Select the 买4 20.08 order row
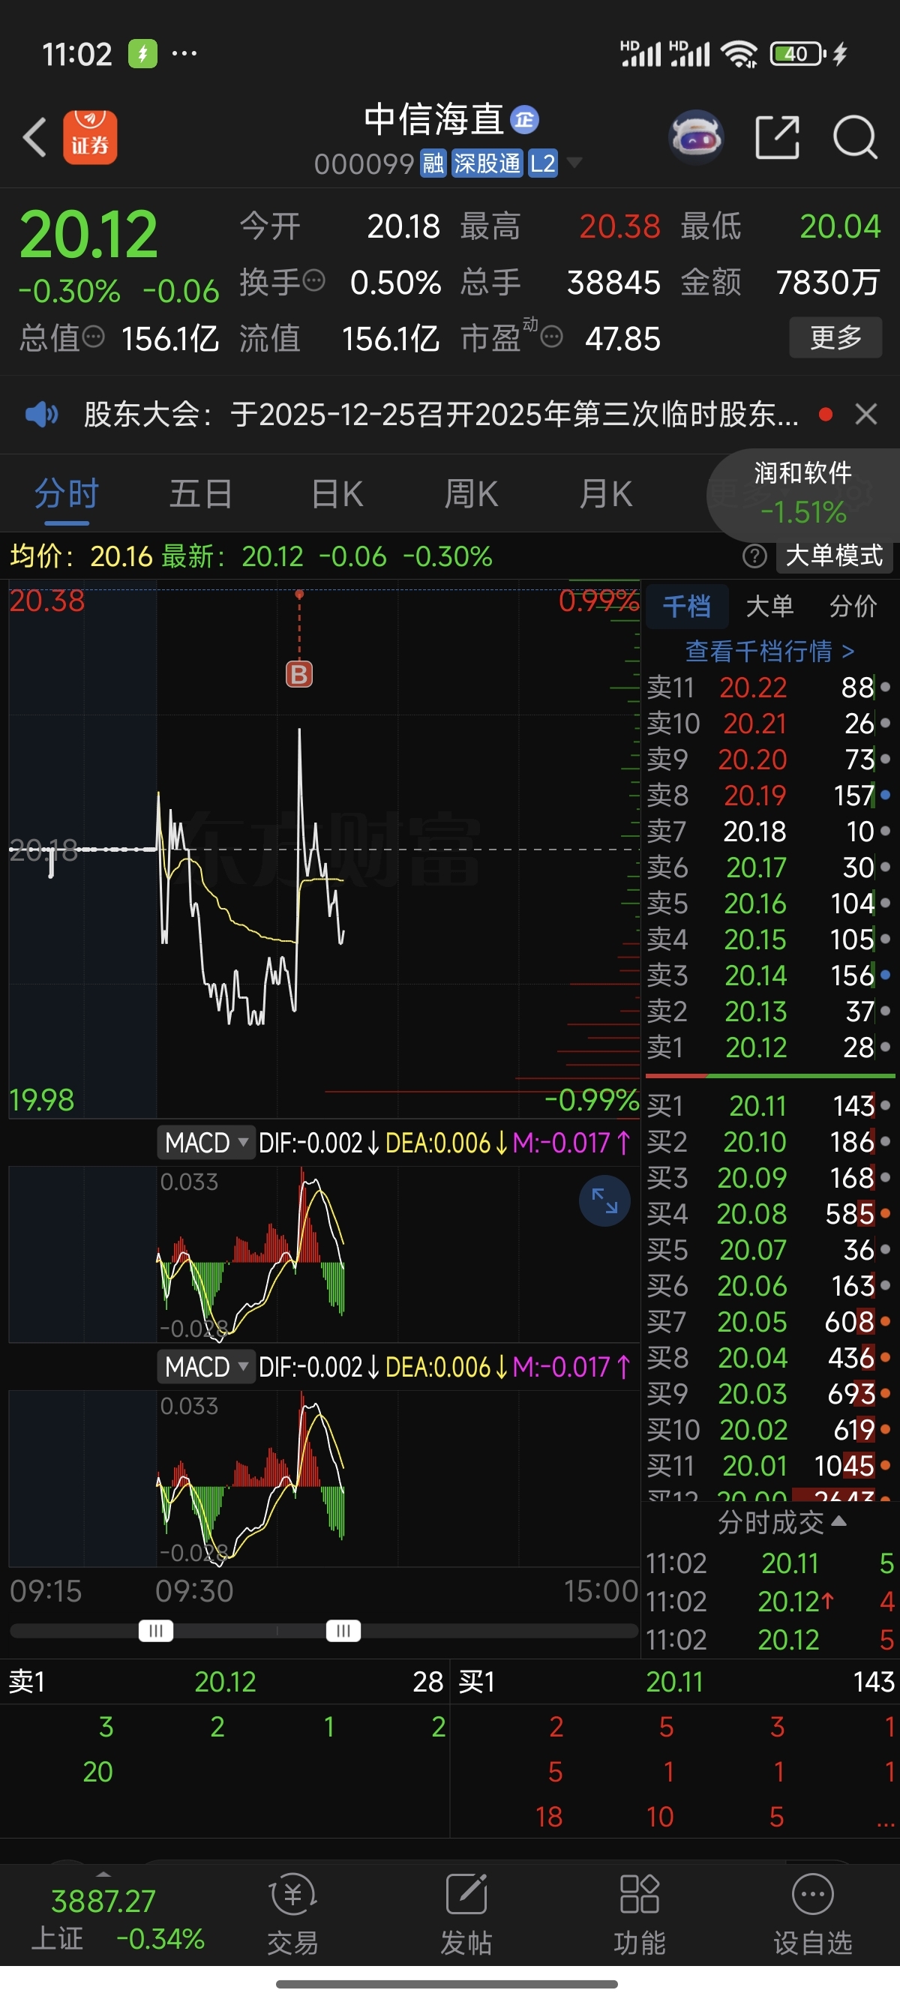Screen dimensions: 900x2002 [769, 1213]
